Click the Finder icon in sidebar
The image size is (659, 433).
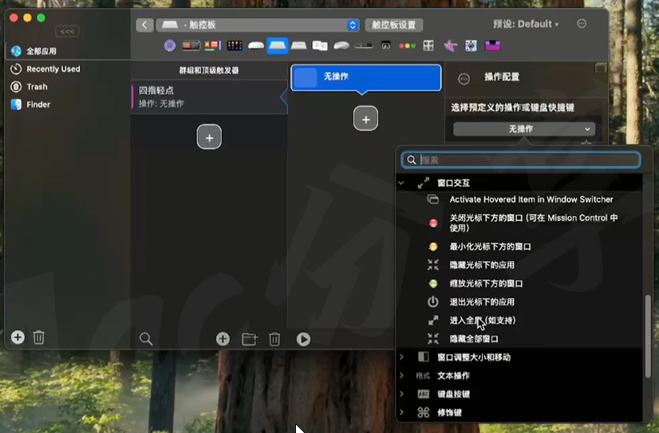(16, 104)
